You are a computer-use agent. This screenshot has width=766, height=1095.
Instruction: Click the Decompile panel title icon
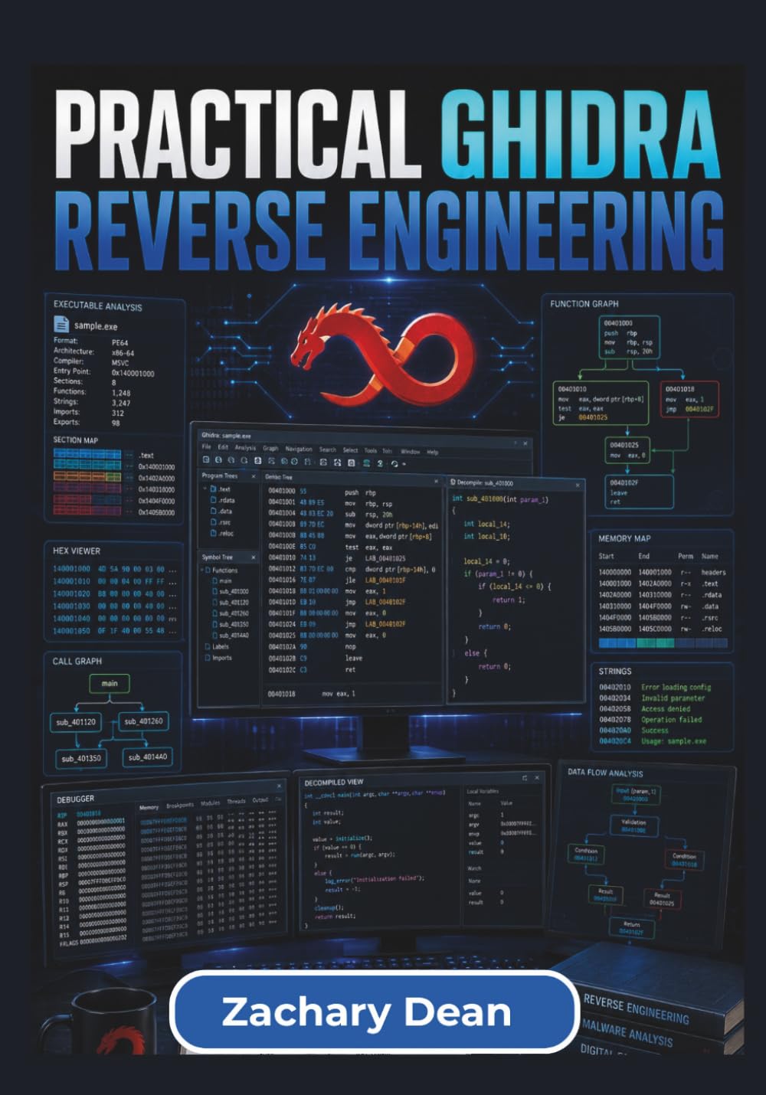pyautogui.click(x=453, y=482)
